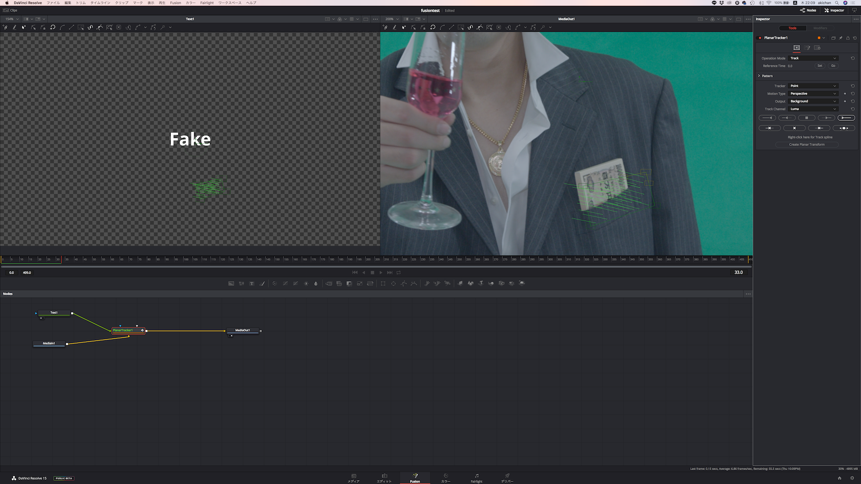The width and height of the screenshot is (861, 484).
Task: Switch to the Modifiers tab
Action: 820,28
